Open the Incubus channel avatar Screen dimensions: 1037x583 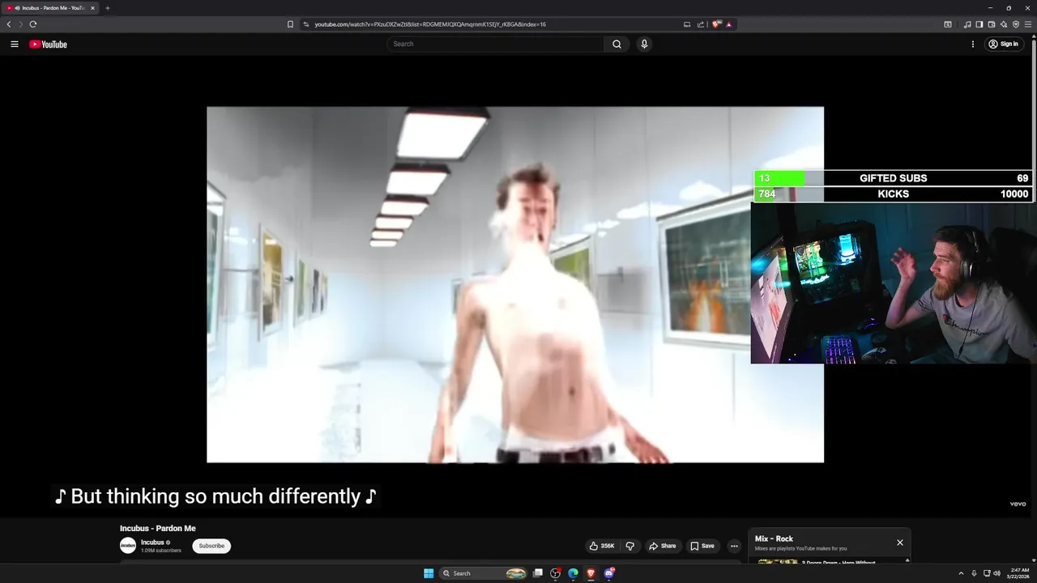tap(128, 546)
